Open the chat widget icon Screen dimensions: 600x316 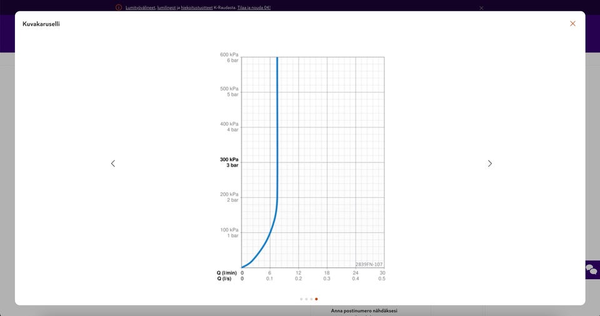pyautogui.click(x=592, y=270)
